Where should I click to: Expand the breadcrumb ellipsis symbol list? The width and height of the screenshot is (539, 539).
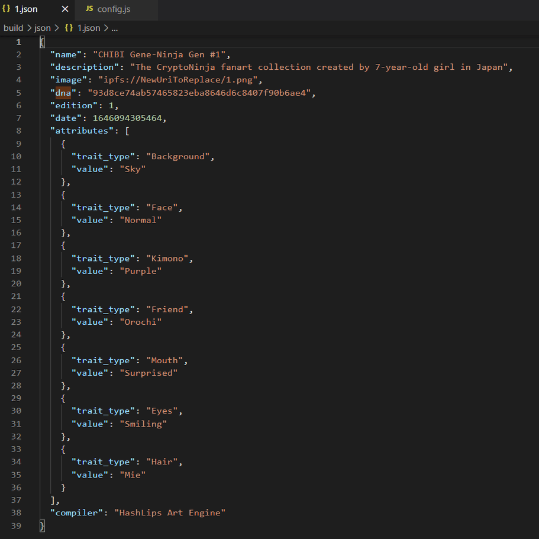[115, 29]
